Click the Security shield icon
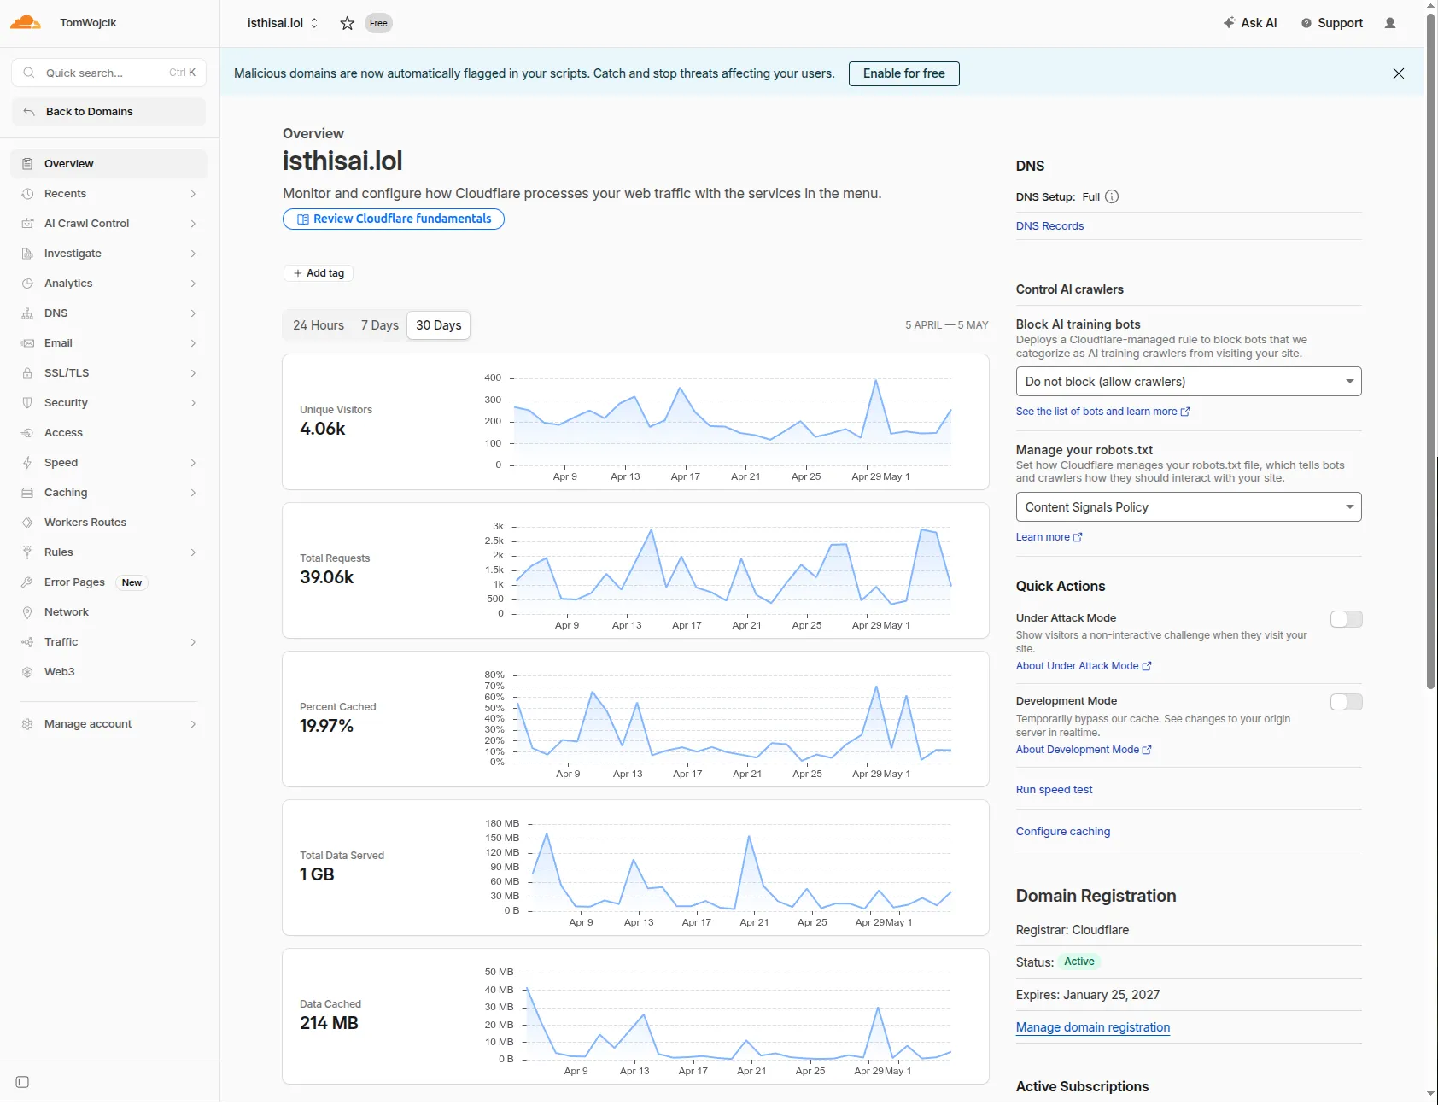This screenshot has width=1438, height=1105. click(27, 403)
